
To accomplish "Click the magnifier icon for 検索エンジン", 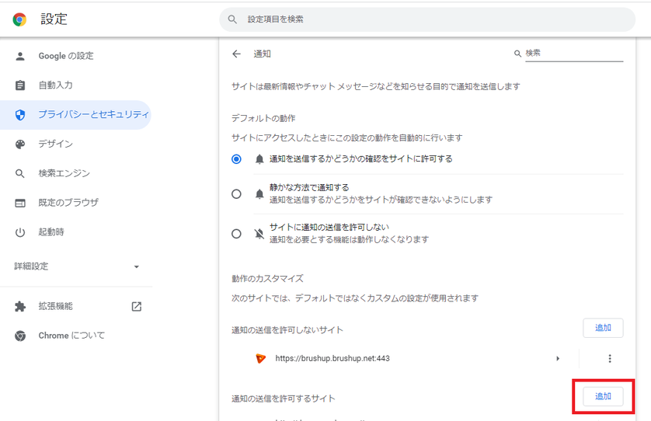I will pyautogui.click(x=20, y=173).
